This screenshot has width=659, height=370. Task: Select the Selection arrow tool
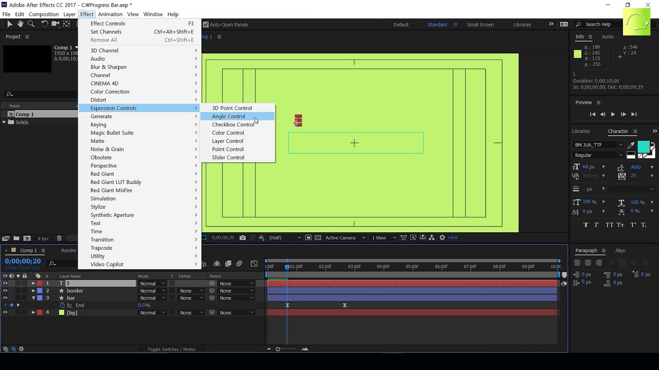click(9, 24)
